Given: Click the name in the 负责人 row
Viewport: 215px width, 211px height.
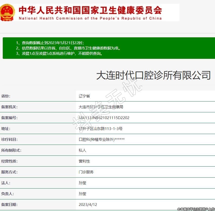Looking at the screenshot, I should [83, 194].
